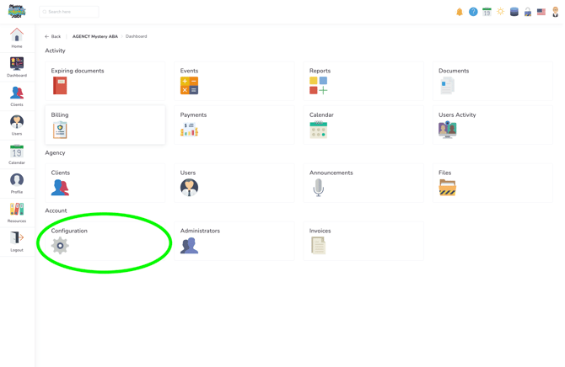Toggle the sun theme icon

501,12
